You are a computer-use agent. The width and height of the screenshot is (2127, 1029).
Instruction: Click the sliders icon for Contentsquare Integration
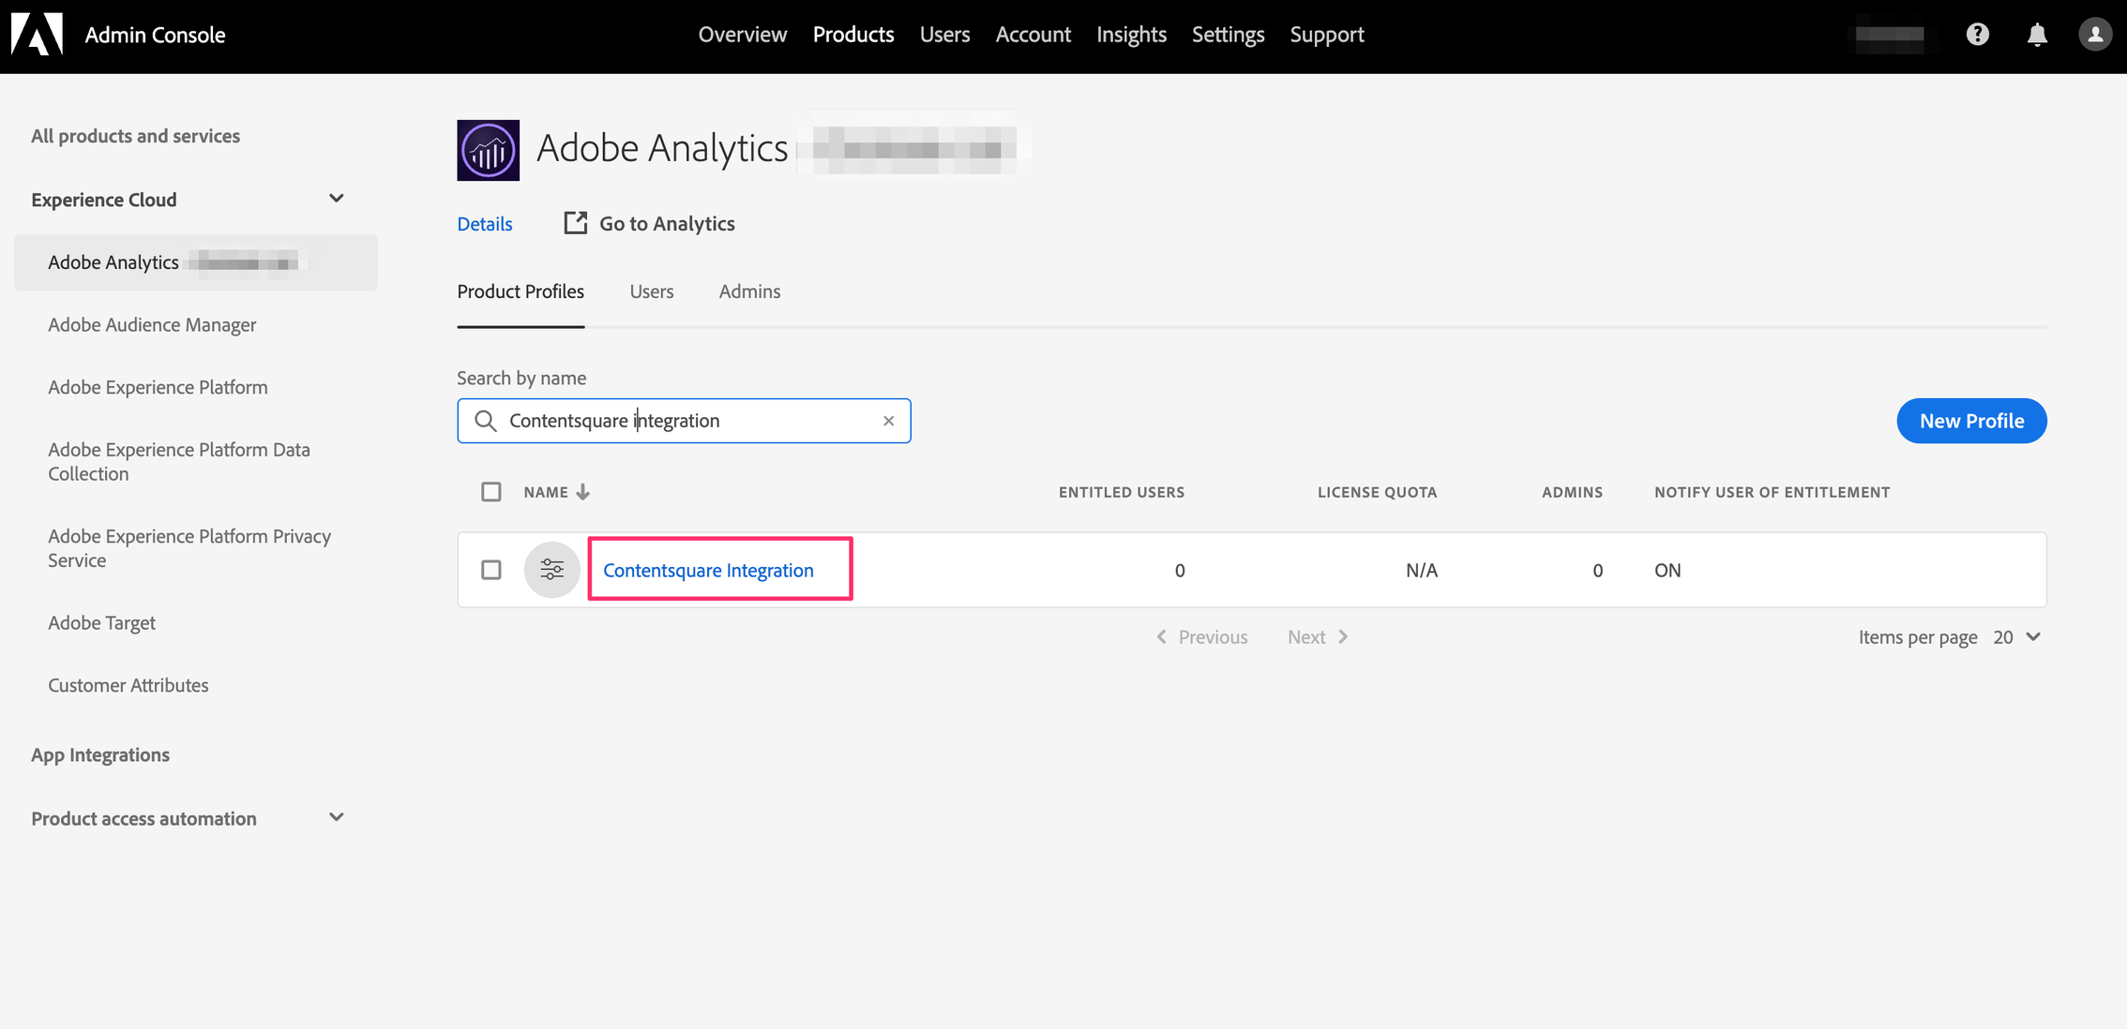(552, 570)
